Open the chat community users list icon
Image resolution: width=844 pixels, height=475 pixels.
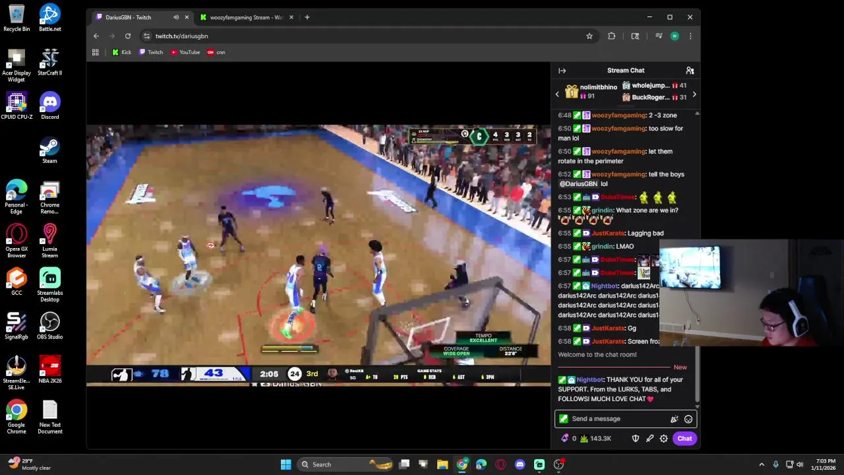pos(690,71)
